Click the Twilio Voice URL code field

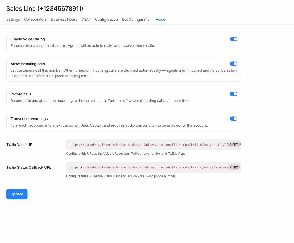pos(154,145)
